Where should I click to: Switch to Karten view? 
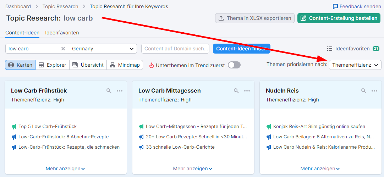pyautogui.click(x=20, y=65)
